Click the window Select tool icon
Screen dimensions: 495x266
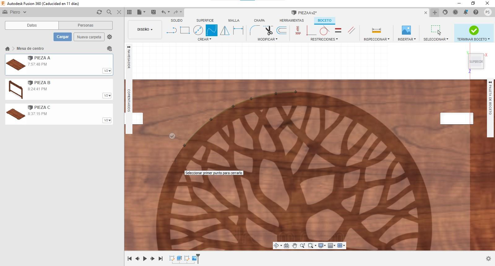coord(436,30)
